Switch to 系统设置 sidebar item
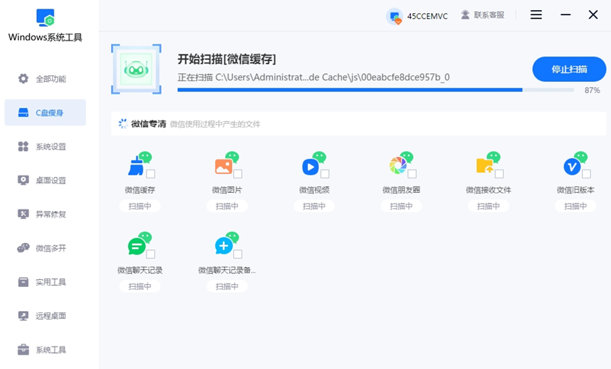Viewport: 611px width, 369px height. pos(45,146)
